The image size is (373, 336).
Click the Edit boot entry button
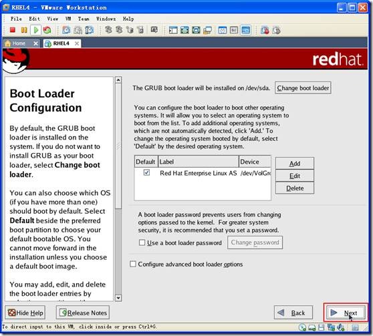pos(295,176)
